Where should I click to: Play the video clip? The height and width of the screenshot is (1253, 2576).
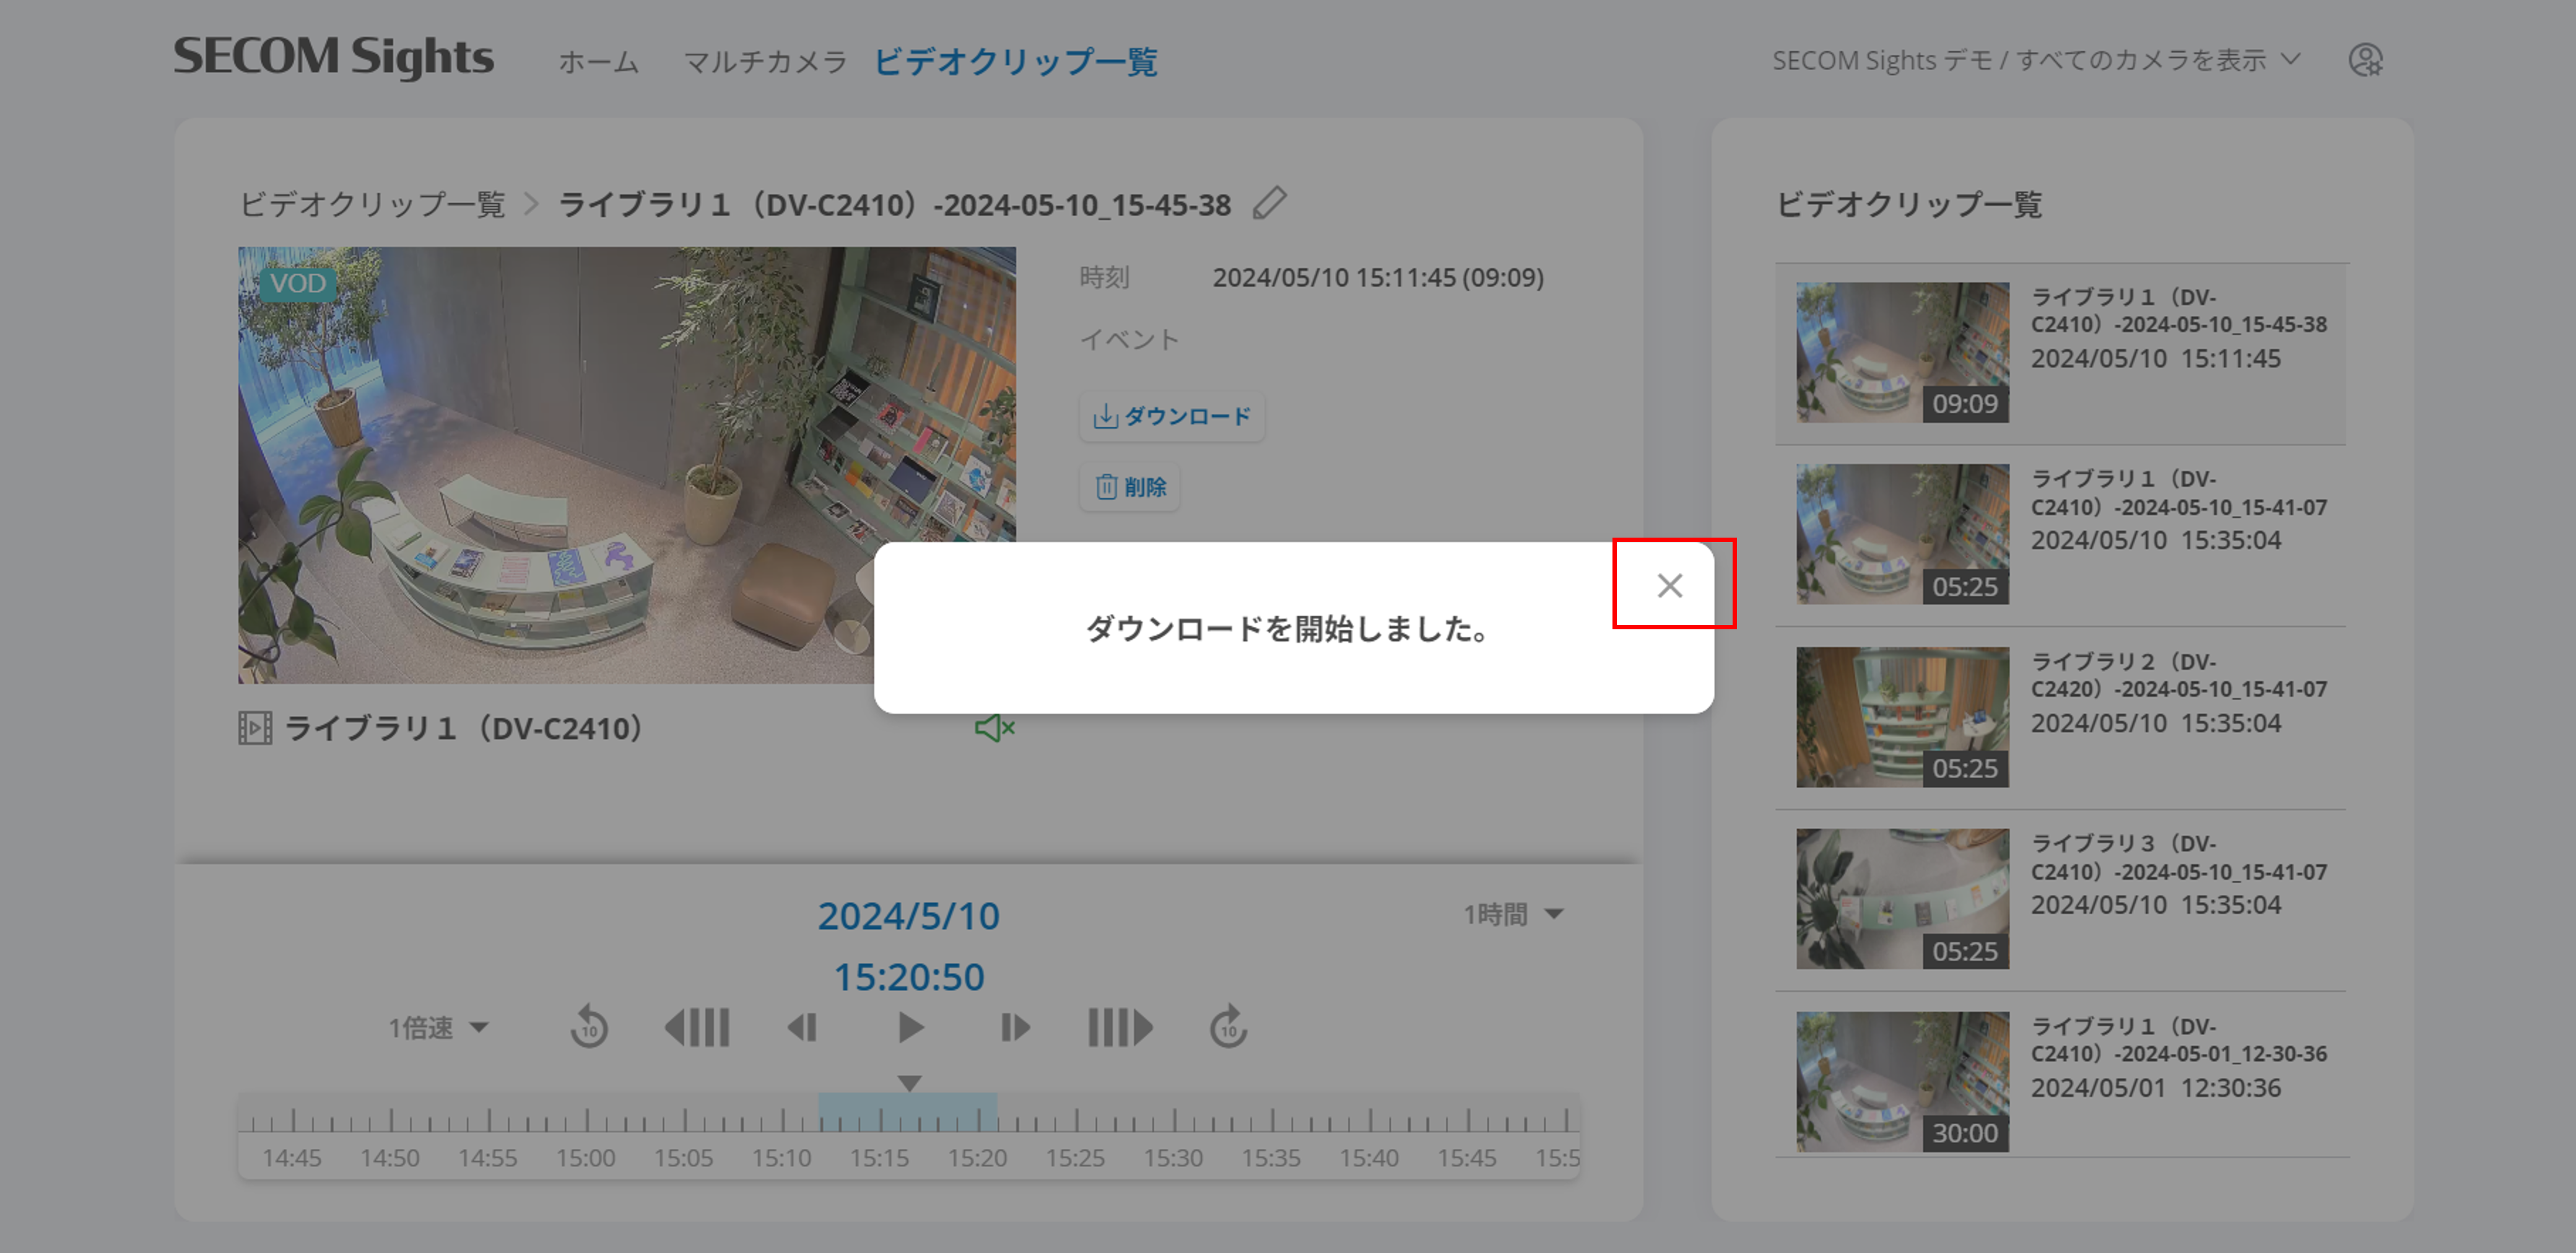(x=910, y=1027)
